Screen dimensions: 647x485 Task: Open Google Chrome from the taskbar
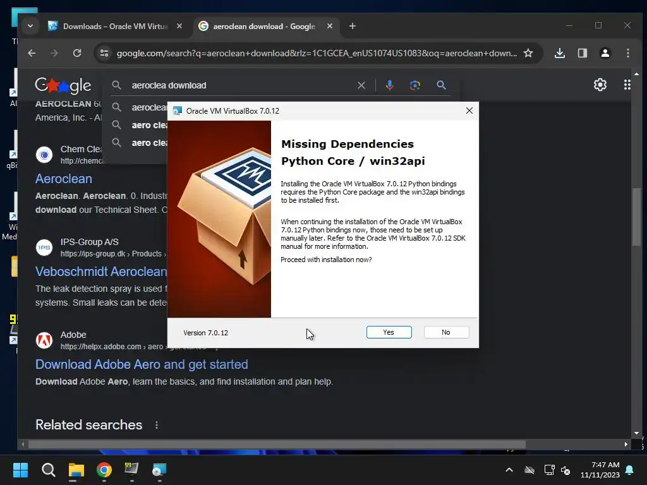(x=104, y=470)
